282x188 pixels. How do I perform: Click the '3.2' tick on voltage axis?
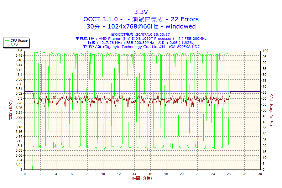pyautogui.click(x=20, y=122)
